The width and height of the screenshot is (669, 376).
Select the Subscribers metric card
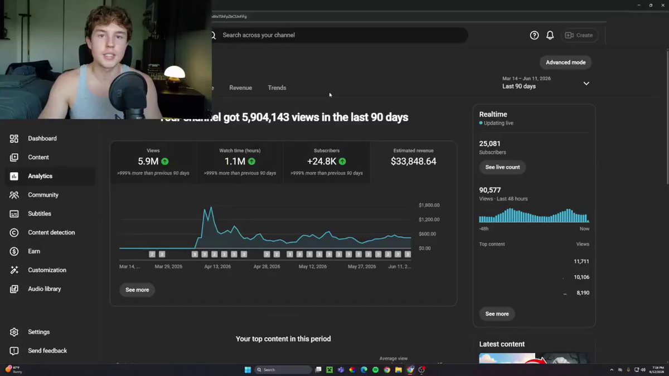click(x=327, y=162)
